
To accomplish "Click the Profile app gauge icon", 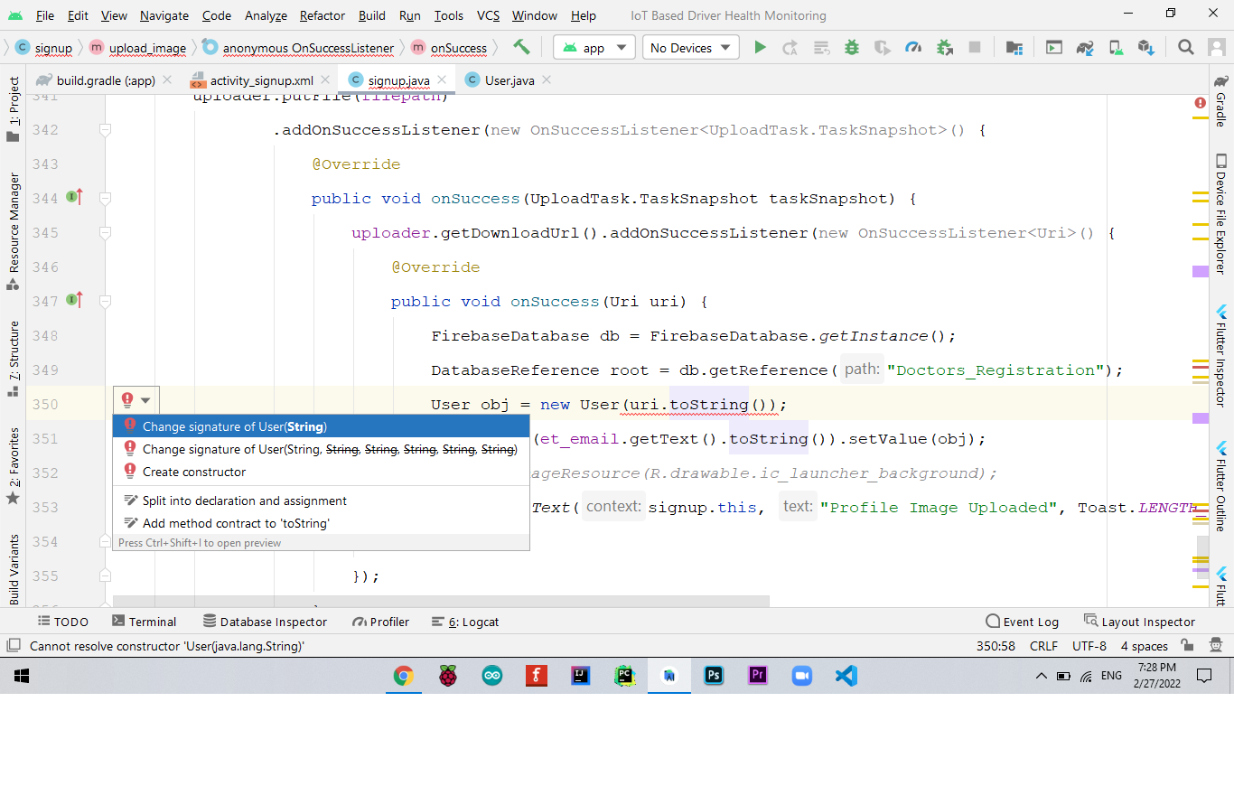I will pyautogui.click(x=913, y=47).
